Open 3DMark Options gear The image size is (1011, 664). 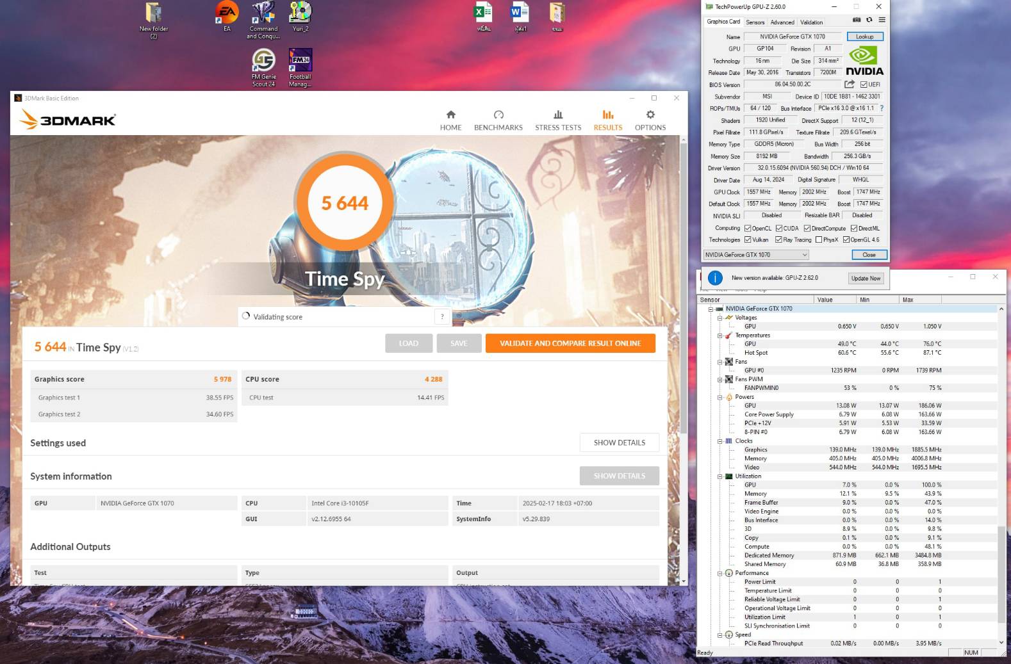tap(650, 120)
